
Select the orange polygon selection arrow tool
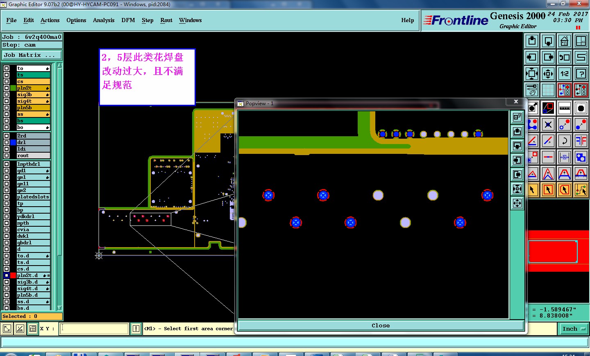click(565, 190)
